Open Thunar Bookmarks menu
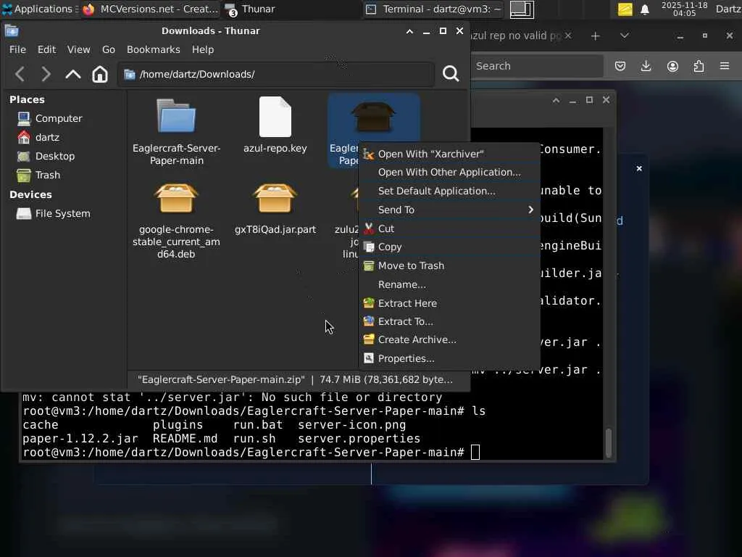This screenshot has width=742, height=557. coord(154,49)
